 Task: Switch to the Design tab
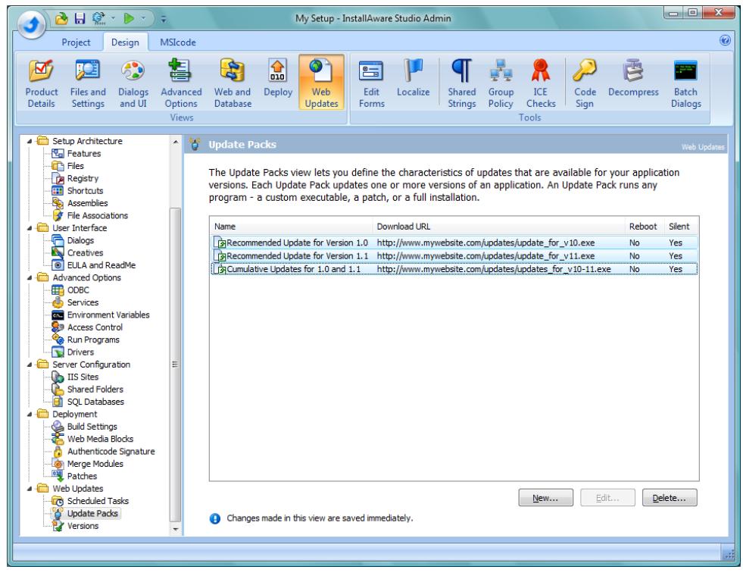125,42
